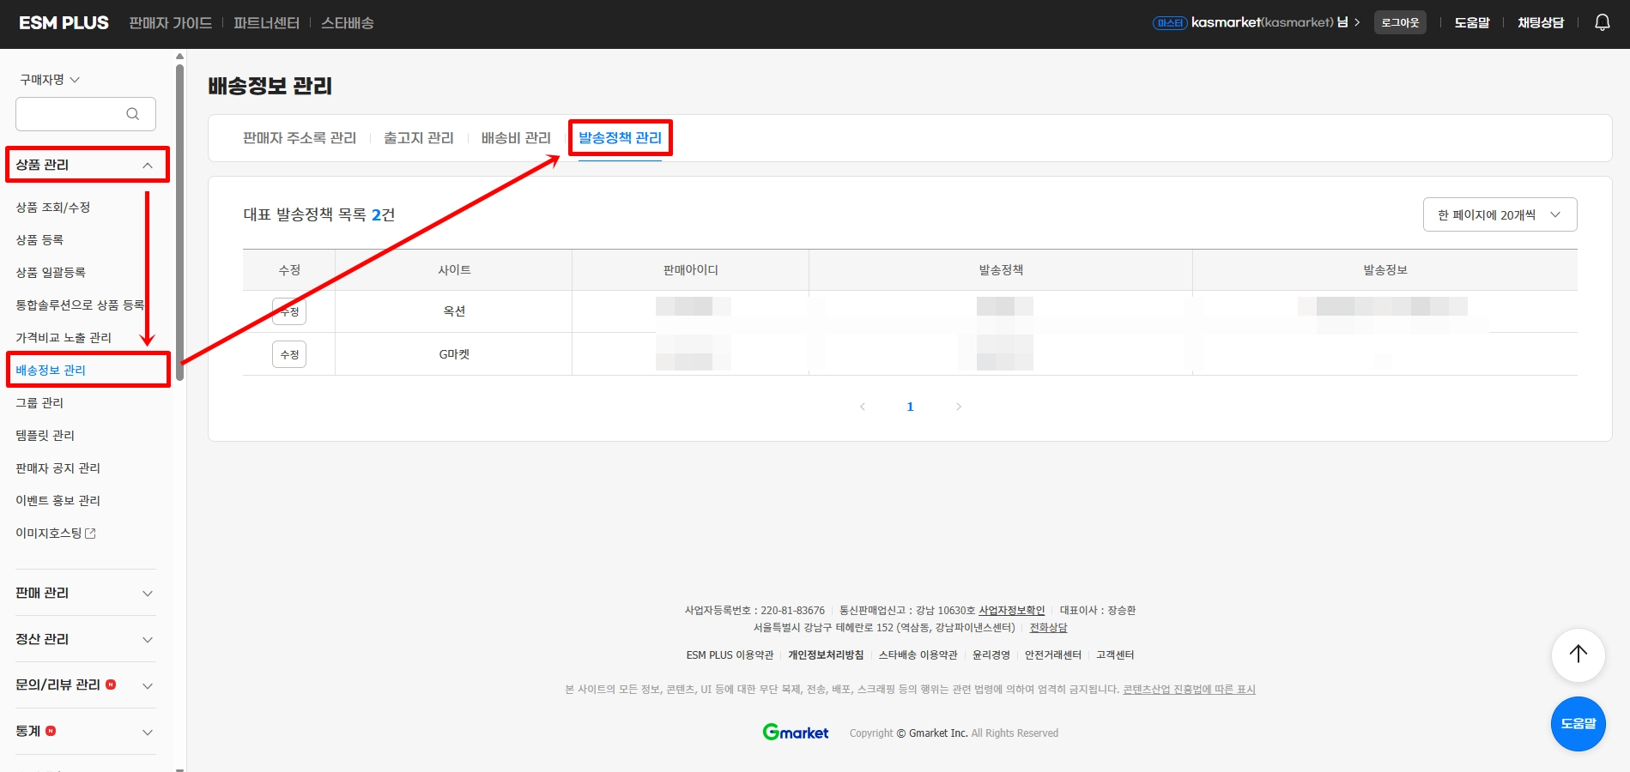Viewport: 1630px width, 772px height.
Task: Click the sidebar search input field
Action: click(x=86, y=114)
